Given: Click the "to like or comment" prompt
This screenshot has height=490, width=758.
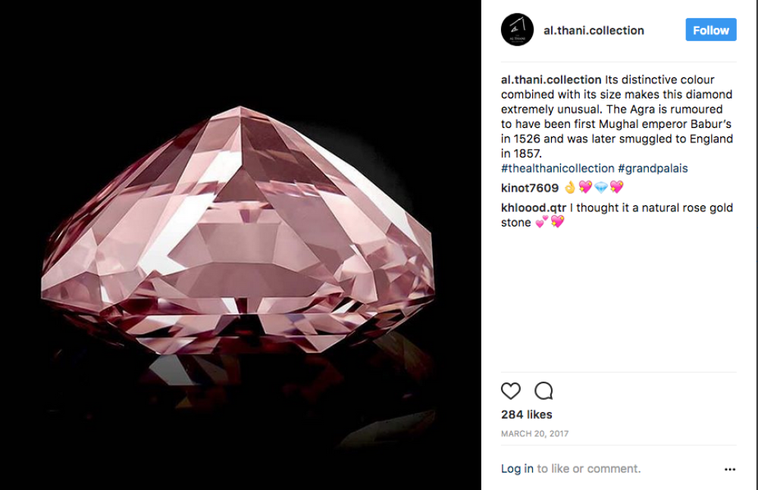Looking at the screenshot, I should (589, 469).
